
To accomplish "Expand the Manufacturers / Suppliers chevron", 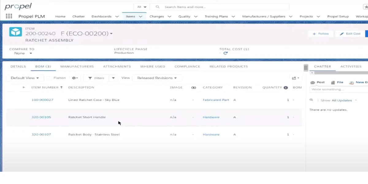I will click(291, 17).
